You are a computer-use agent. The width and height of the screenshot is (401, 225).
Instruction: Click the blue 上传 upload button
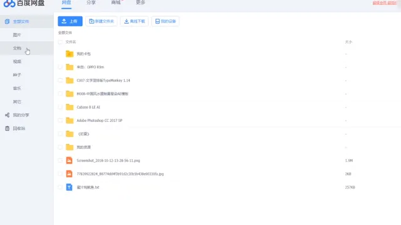pyautogui.click(x=70, y=21)
